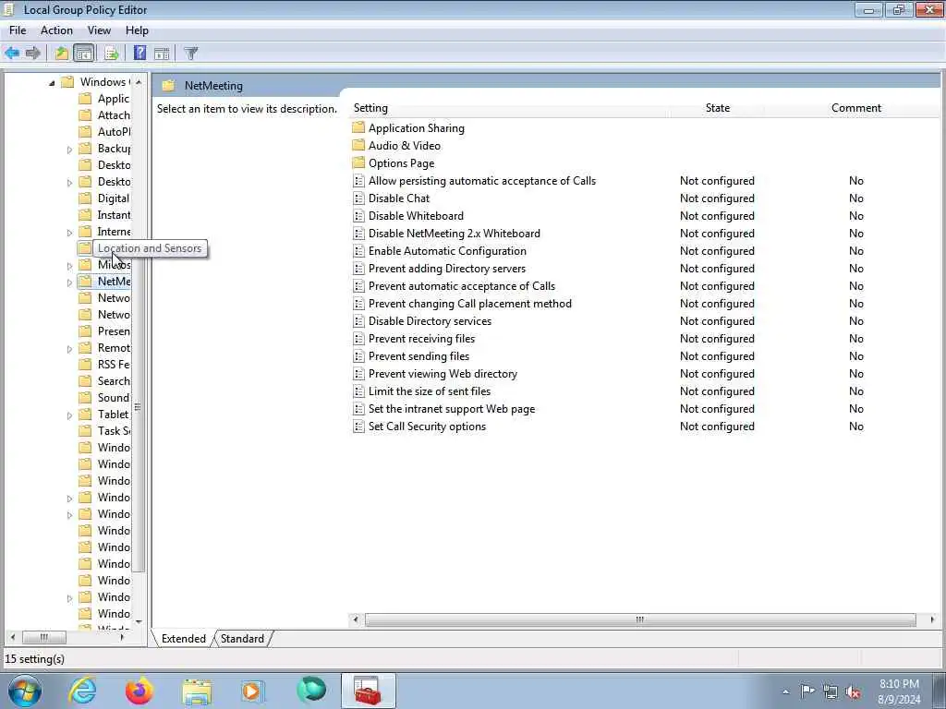Open Windows Explorer from the taskbar
The height and width of the screenshot is (709, 946).
coord(197,691)
